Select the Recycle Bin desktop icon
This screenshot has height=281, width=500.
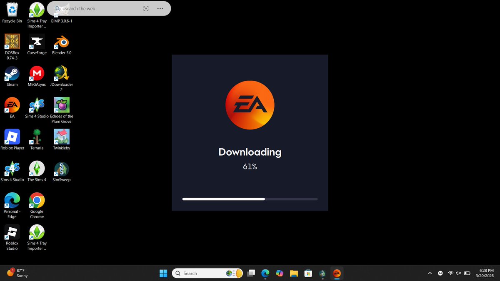click(x=12, y=13)
